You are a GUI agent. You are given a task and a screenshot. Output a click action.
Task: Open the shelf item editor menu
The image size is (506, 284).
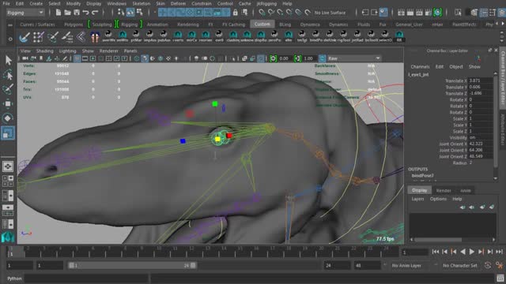pyautogui.click(x=10, y=39)
